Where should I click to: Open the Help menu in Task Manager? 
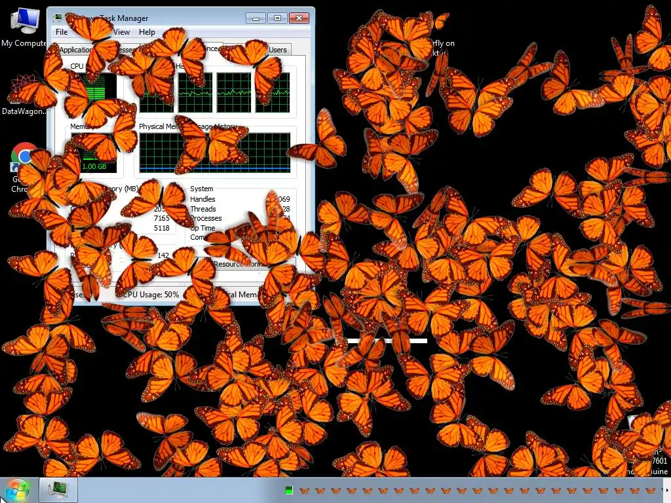(x=147, y=32)
